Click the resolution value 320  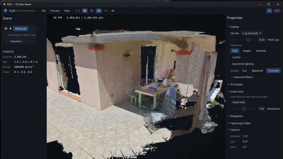[x=261, y=109]
